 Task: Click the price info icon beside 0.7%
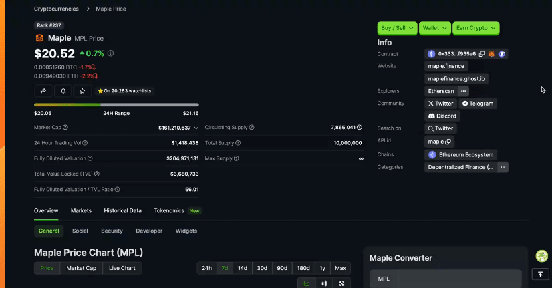pyautogui.click(x=110, y=53)
